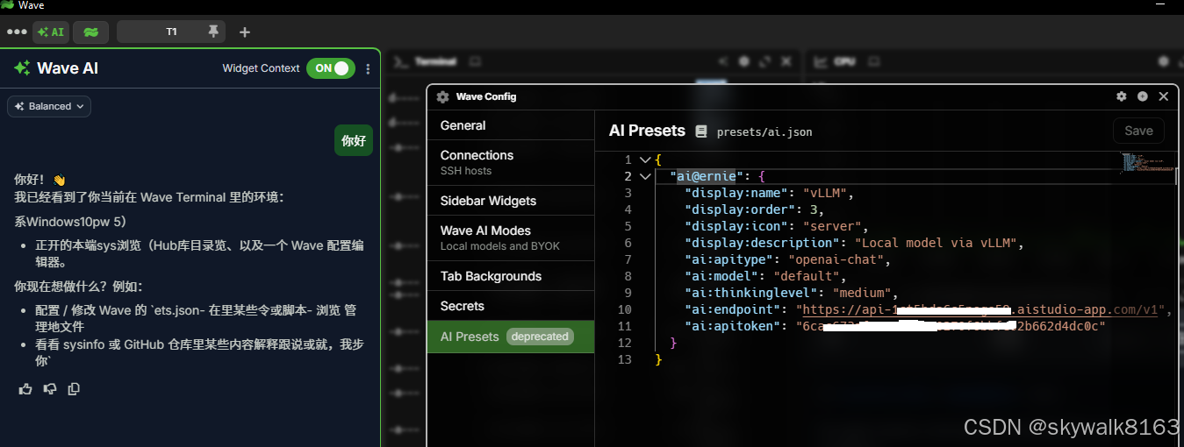Give thumbs up to AI response
This screenshot has height=447, width=1184.
25,388
